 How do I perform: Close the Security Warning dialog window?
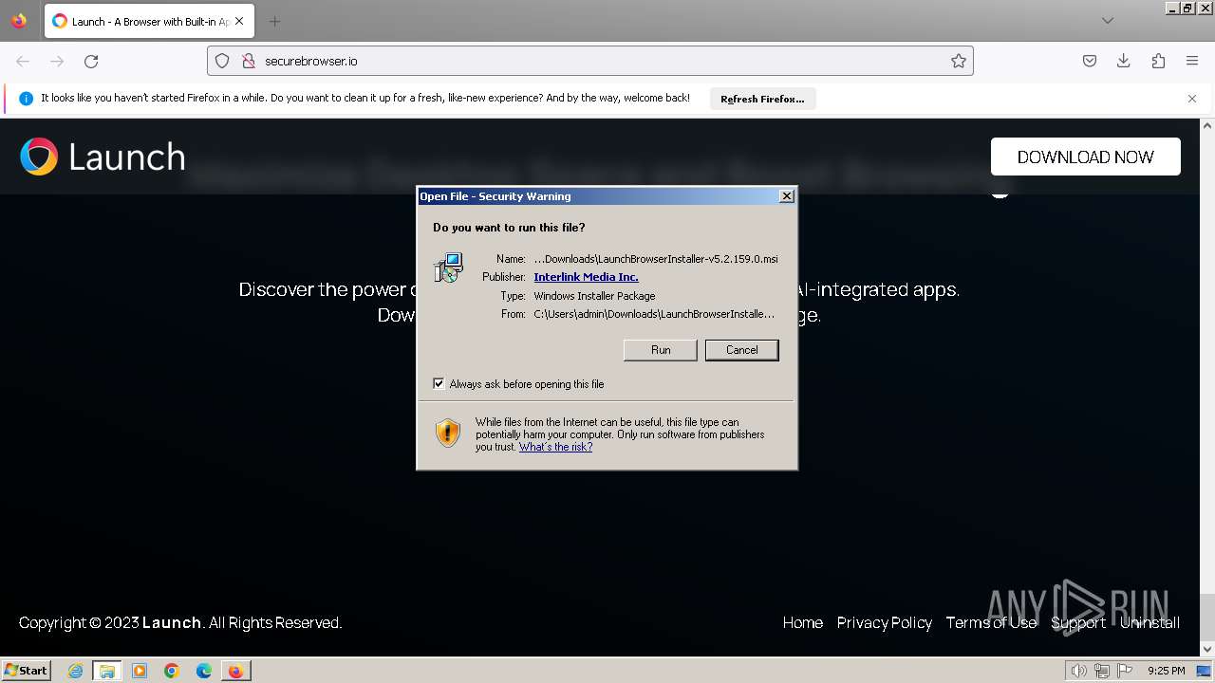(787, 196)
